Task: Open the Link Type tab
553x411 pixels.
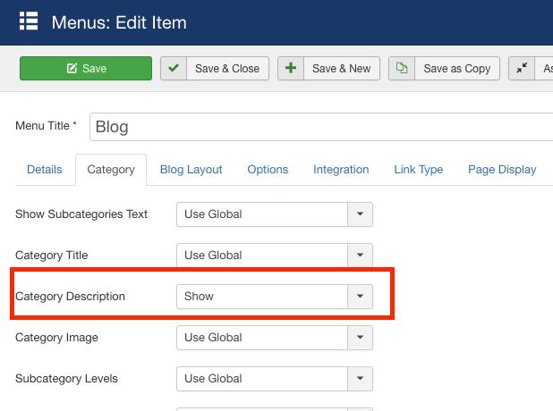Action: (418, 170)
